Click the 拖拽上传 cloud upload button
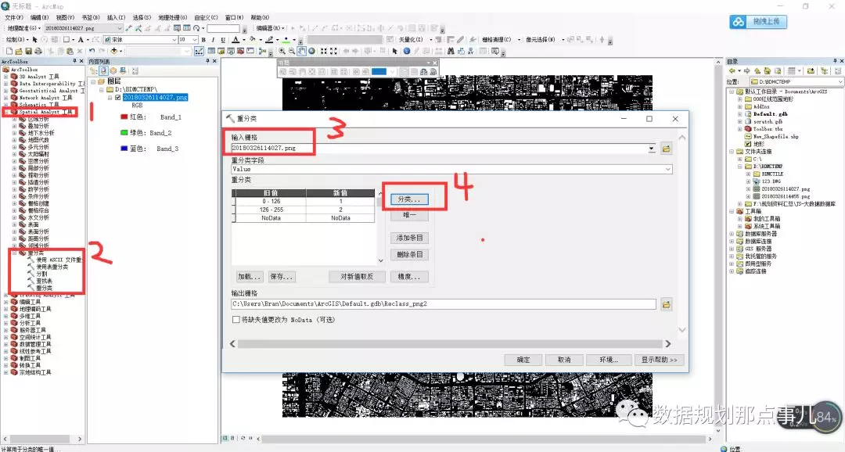This screenshot has height=452, width=845. point(758,22)
